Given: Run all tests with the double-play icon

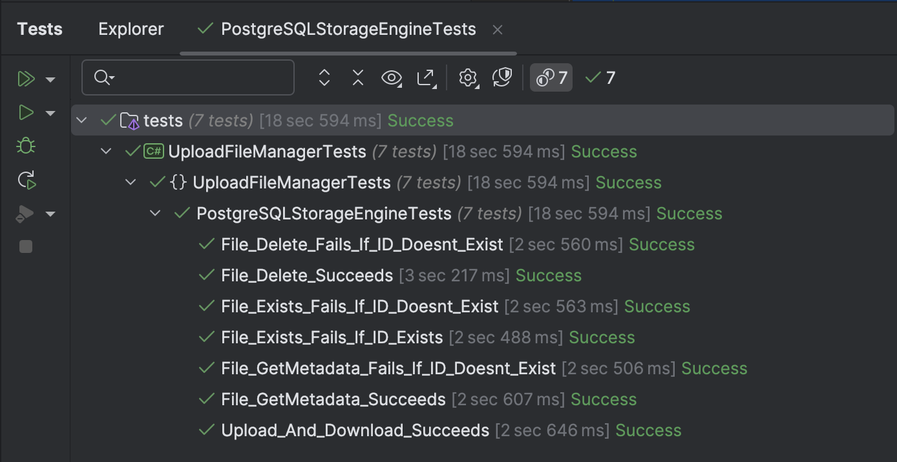Looking at the screenshot, I should (26, 78).
